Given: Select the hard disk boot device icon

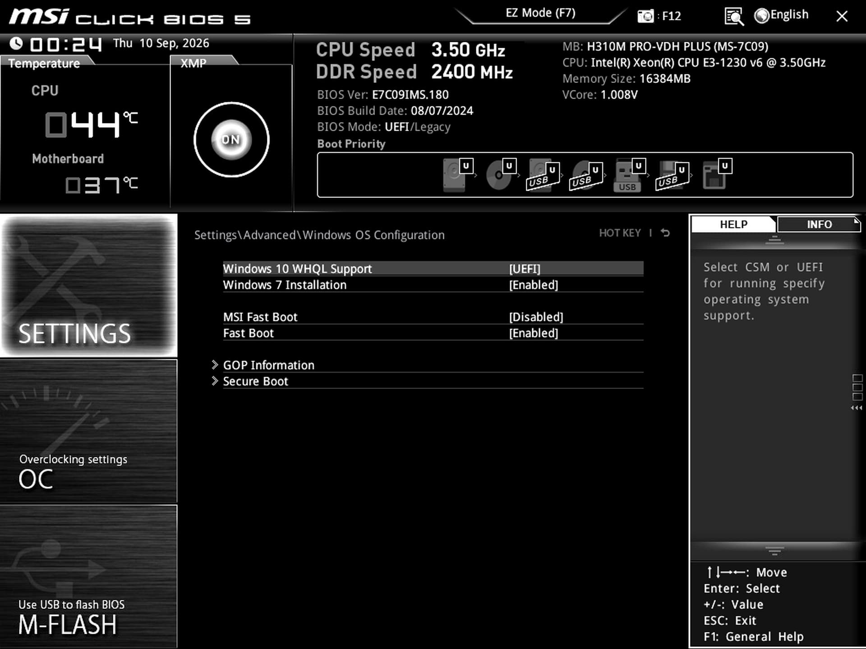Looking at the screenshot, I should [456, 175].
